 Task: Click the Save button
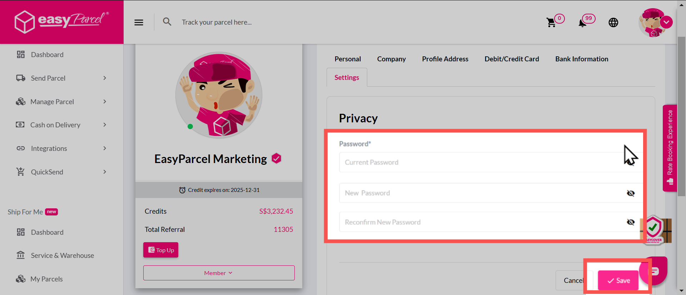coord(618,280)
